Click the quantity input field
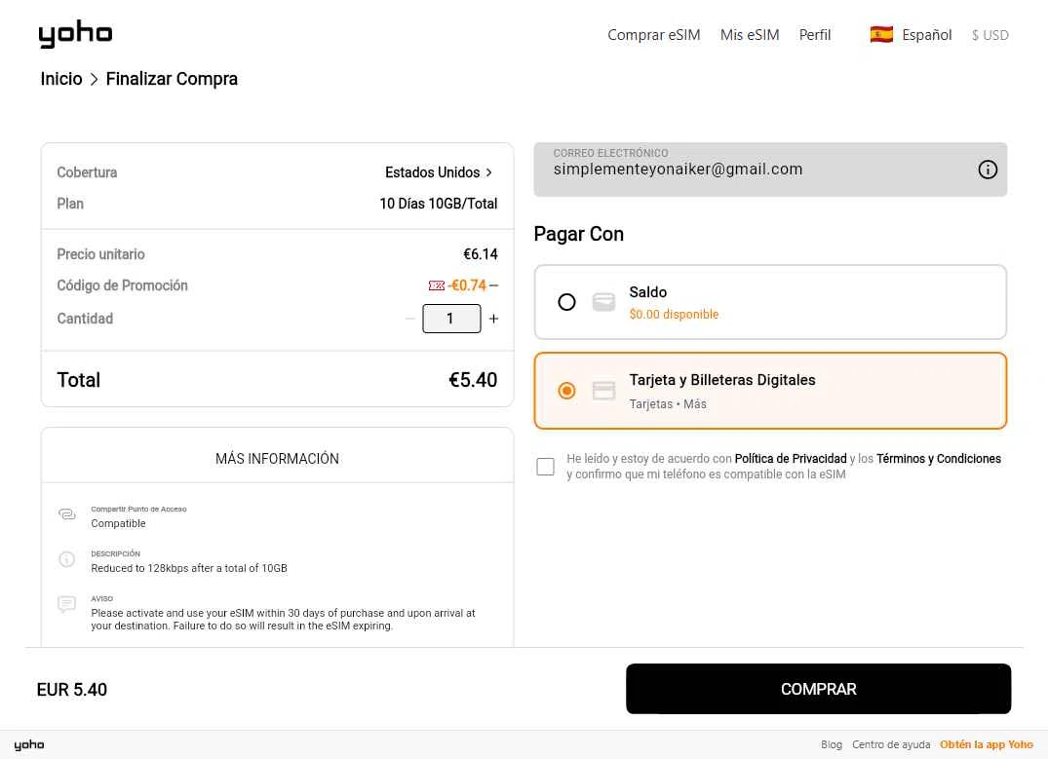Image resolution: width=1048 pixels, height=759 pixels. tap(451, 319)
